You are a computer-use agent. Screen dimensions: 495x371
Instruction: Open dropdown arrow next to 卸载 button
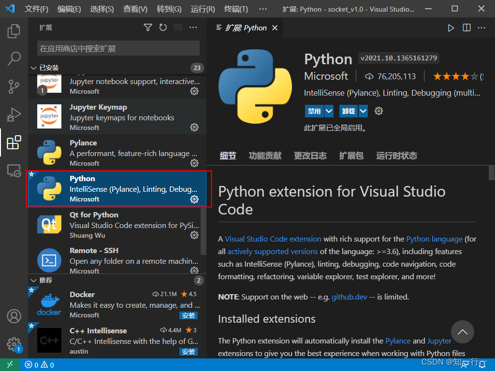tap(363, 111)
